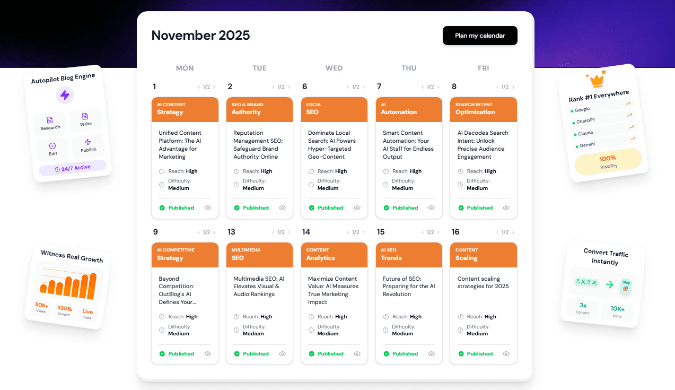Image resolution: width=675 pixels, height=390 pixels.
Task: Click the 24/7 Active badge
Action: [x=73, y=168]
